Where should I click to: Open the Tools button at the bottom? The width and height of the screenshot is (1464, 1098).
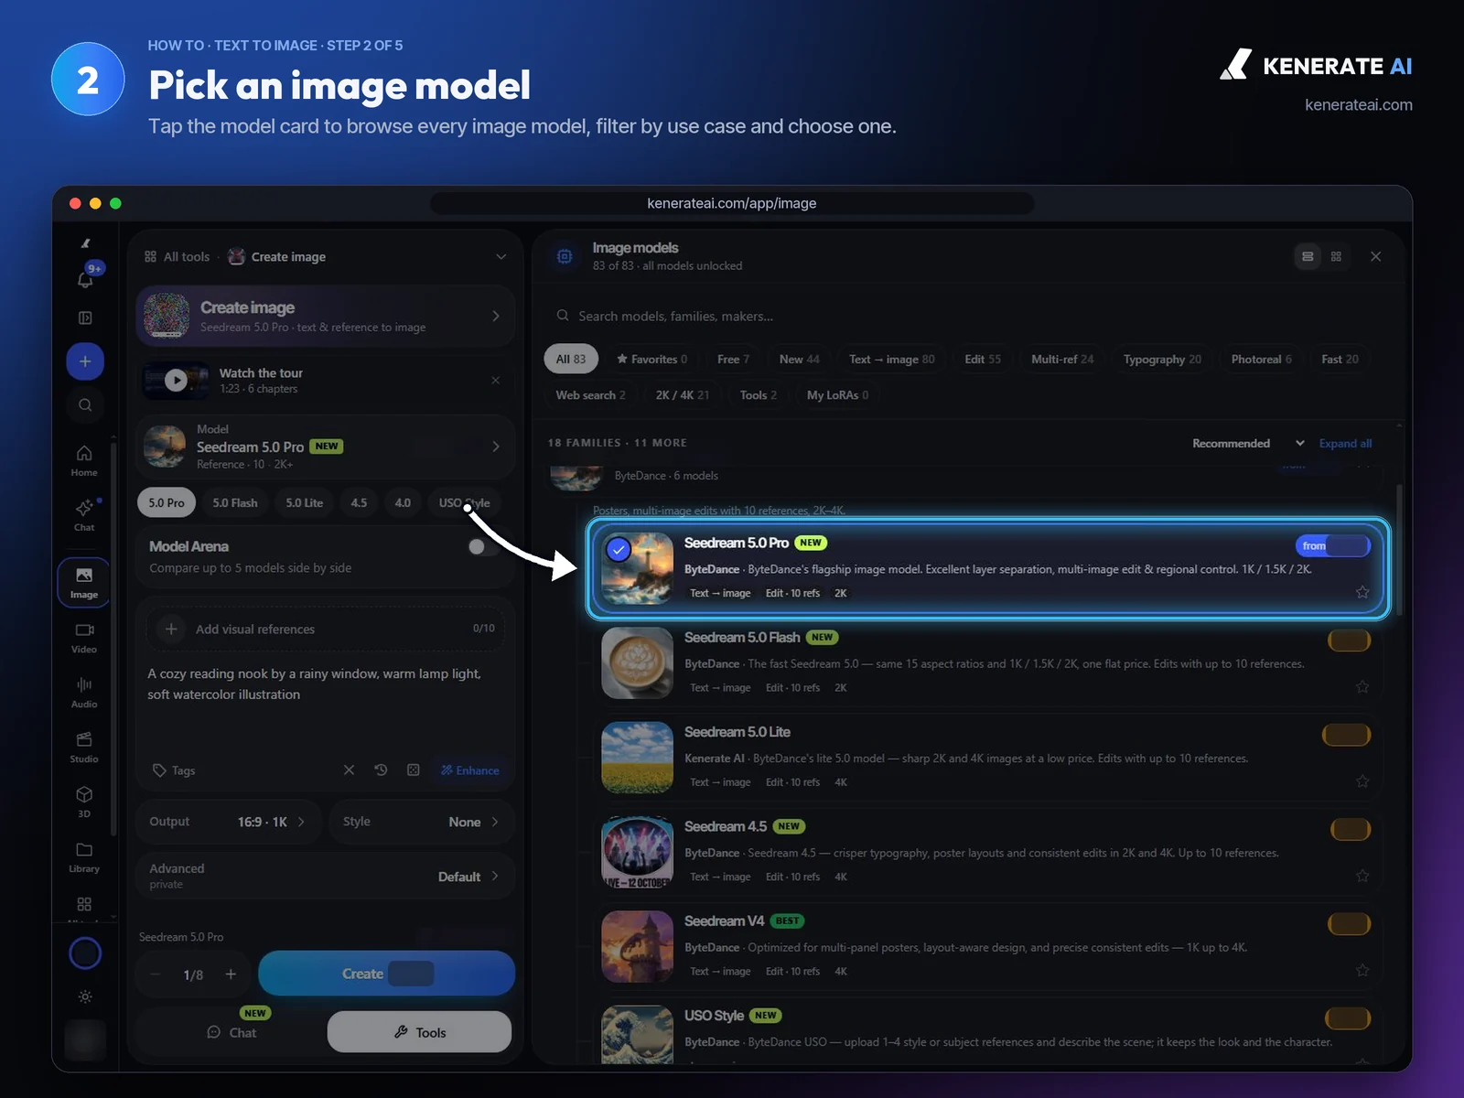point(420,1032)
